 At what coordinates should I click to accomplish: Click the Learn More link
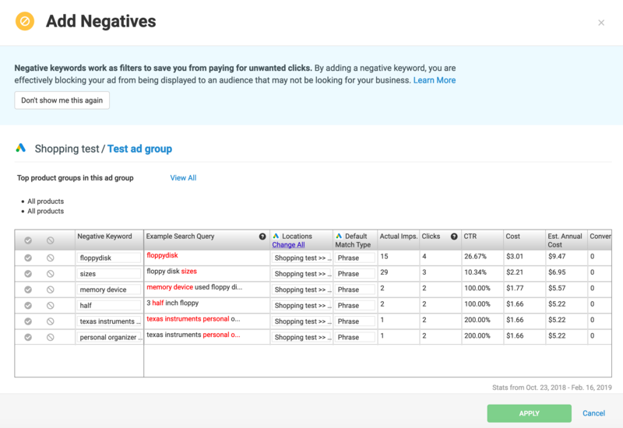(435, 80)
